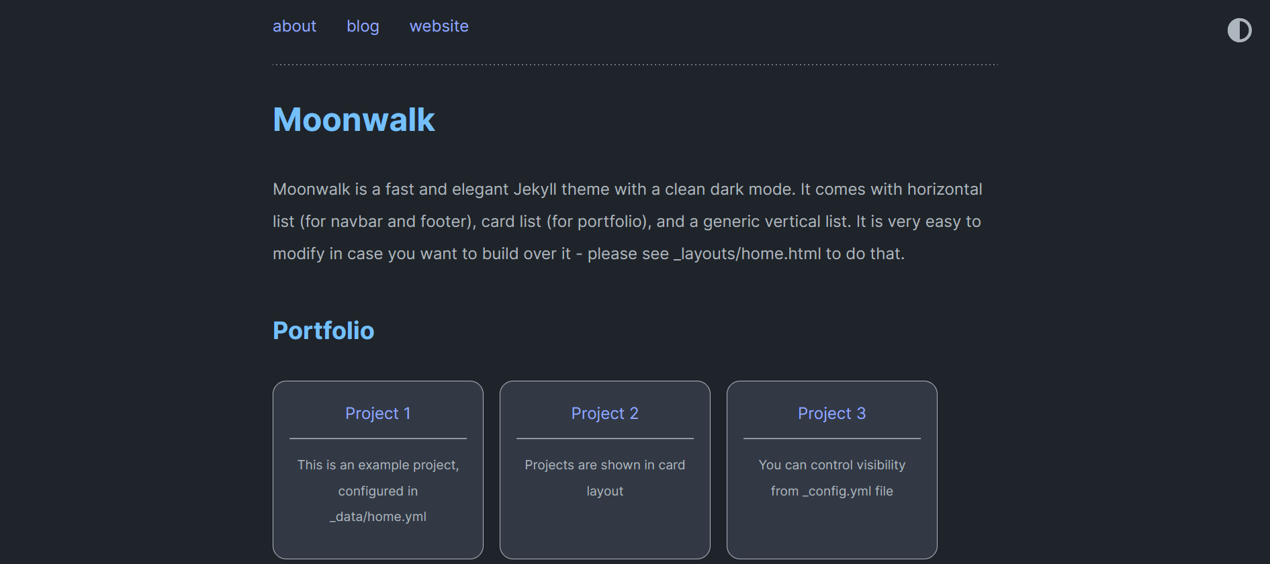Click Project 1's "This is an example project" text
The height and width of the screenshot is (564, 1270).
pos(377,465)
